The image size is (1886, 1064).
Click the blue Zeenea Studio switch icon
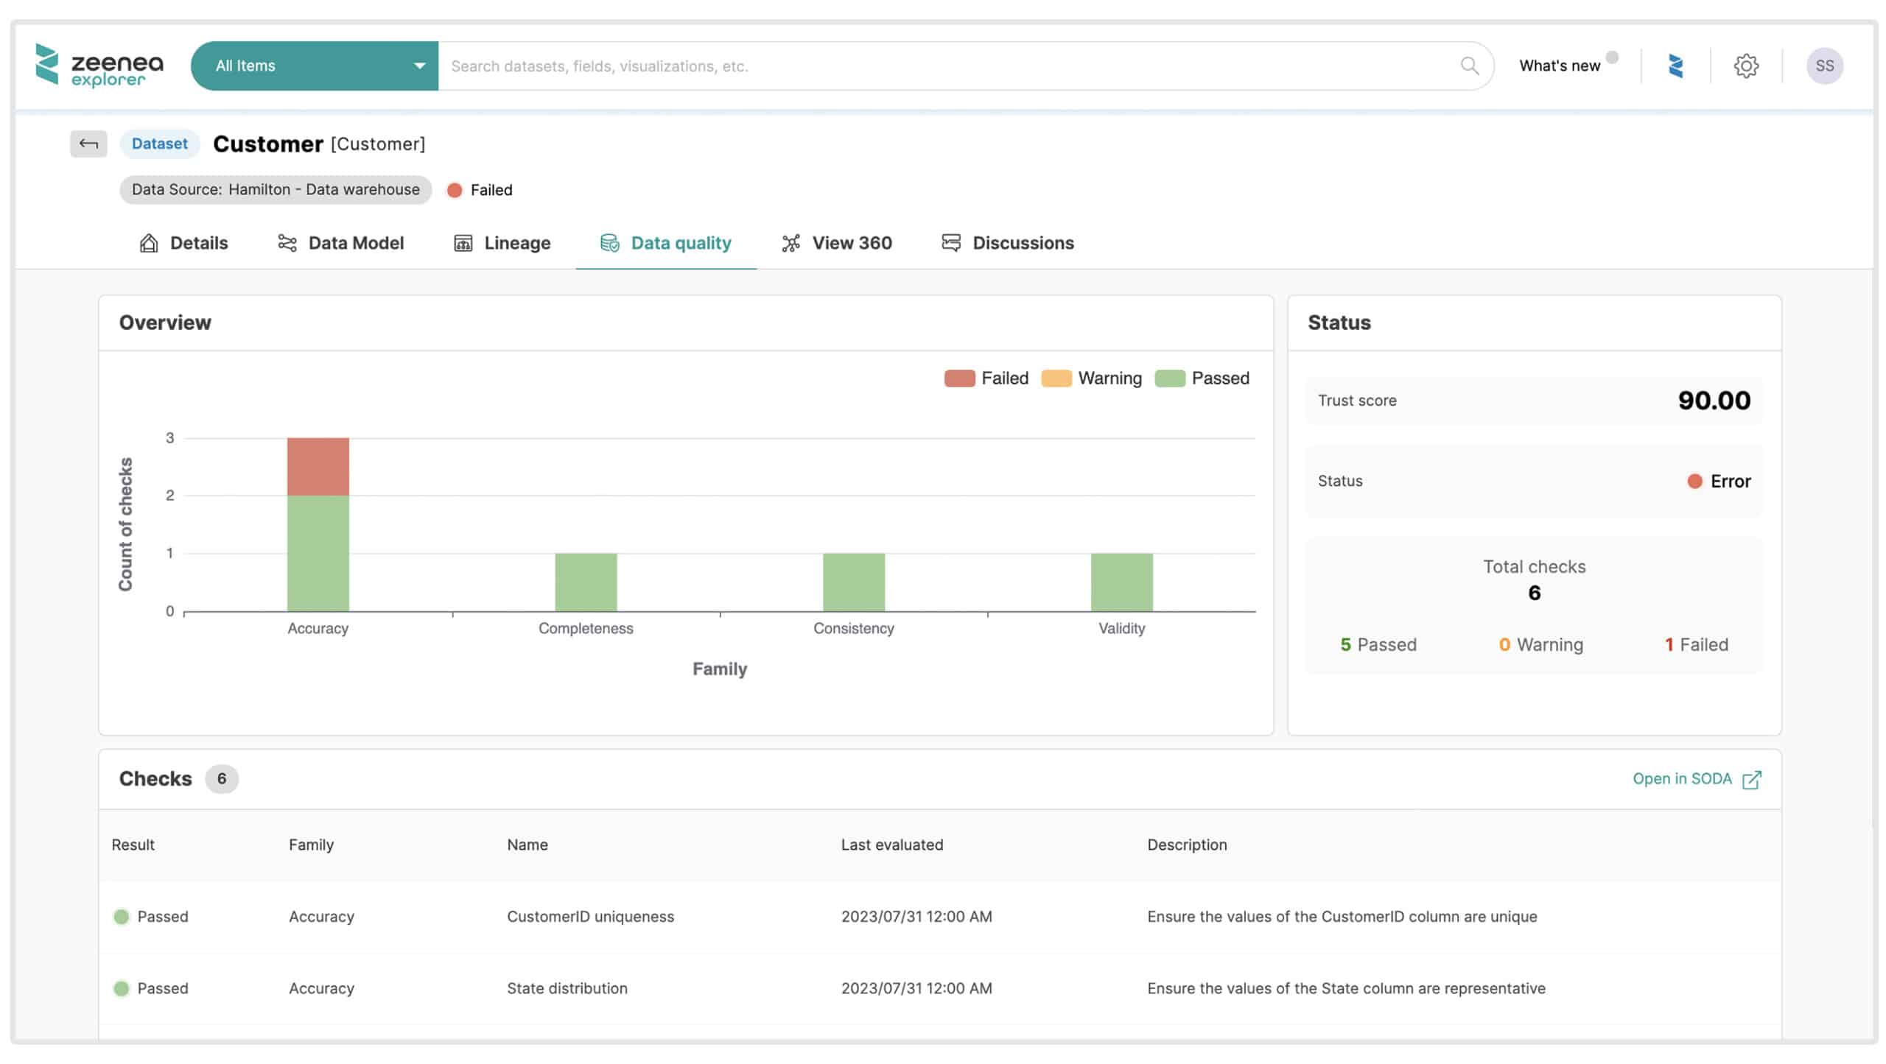tap(1676, 66)
